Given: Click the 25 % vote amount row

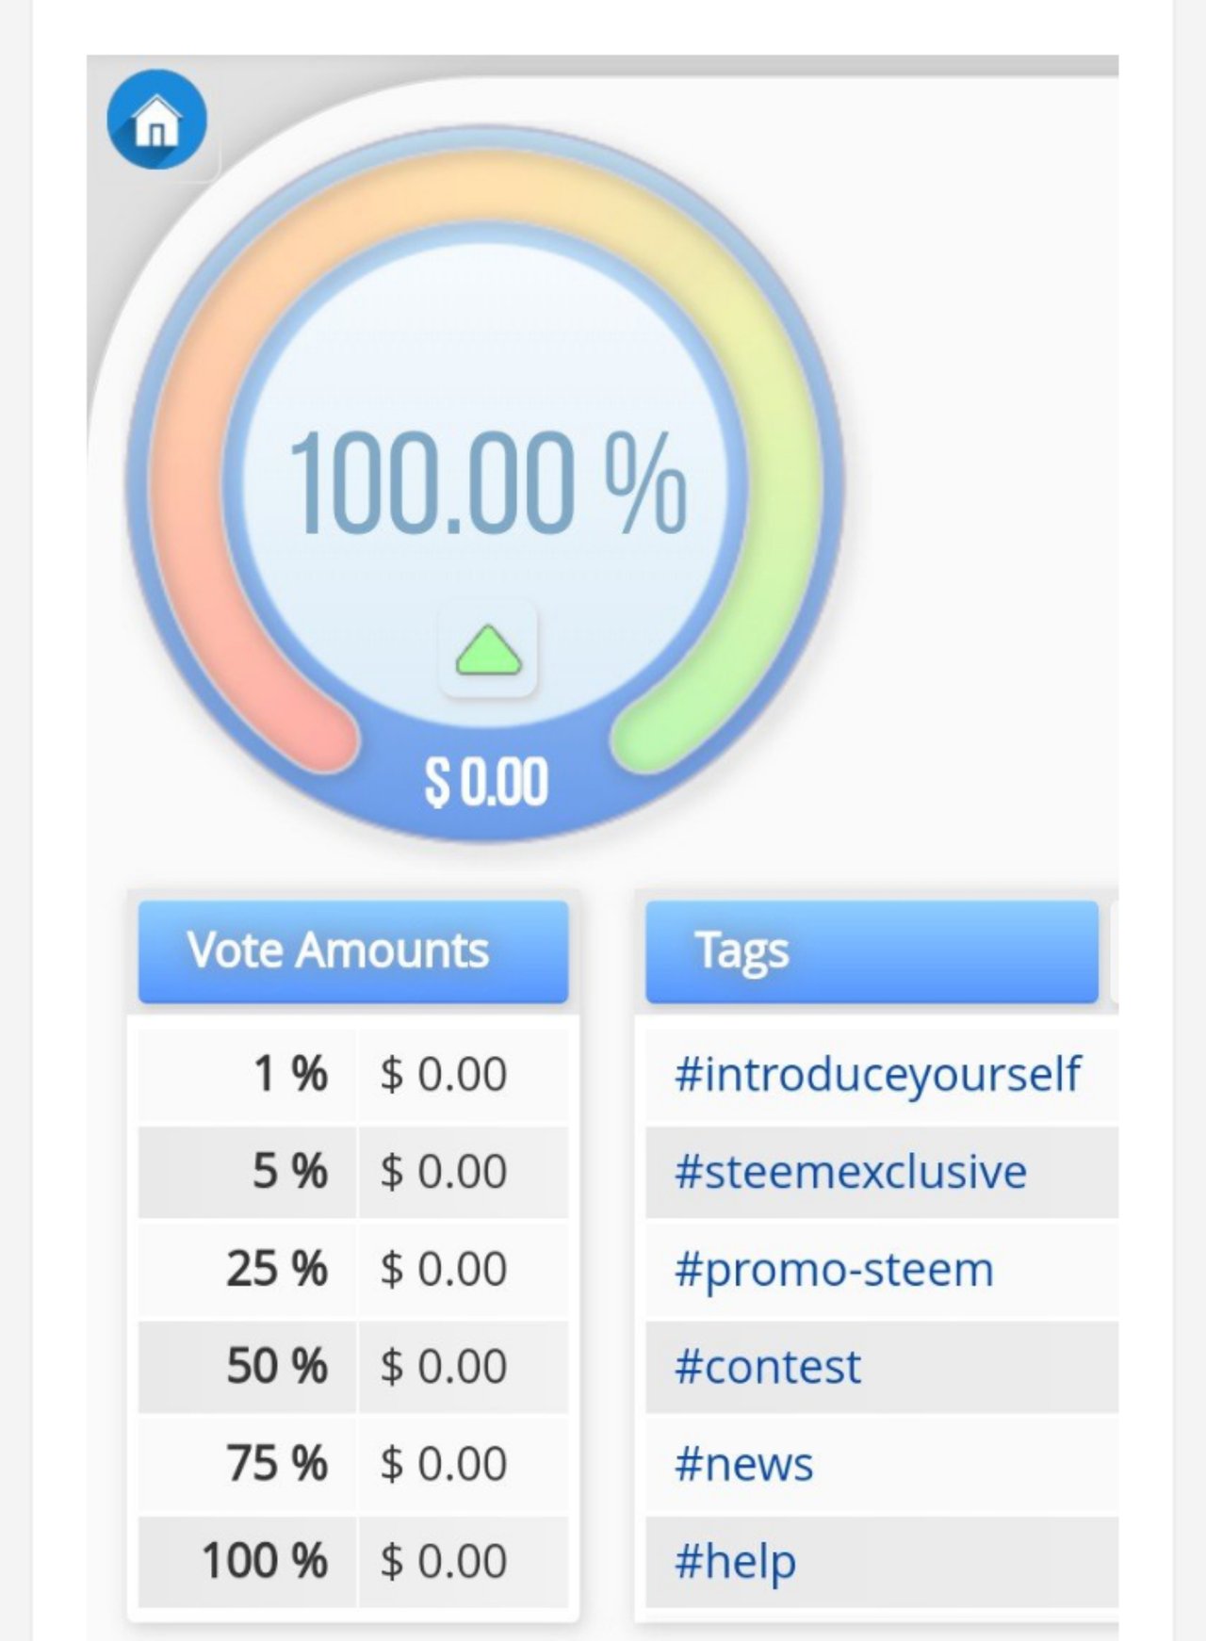Looking at the screenshot, I should point(353,1269).
